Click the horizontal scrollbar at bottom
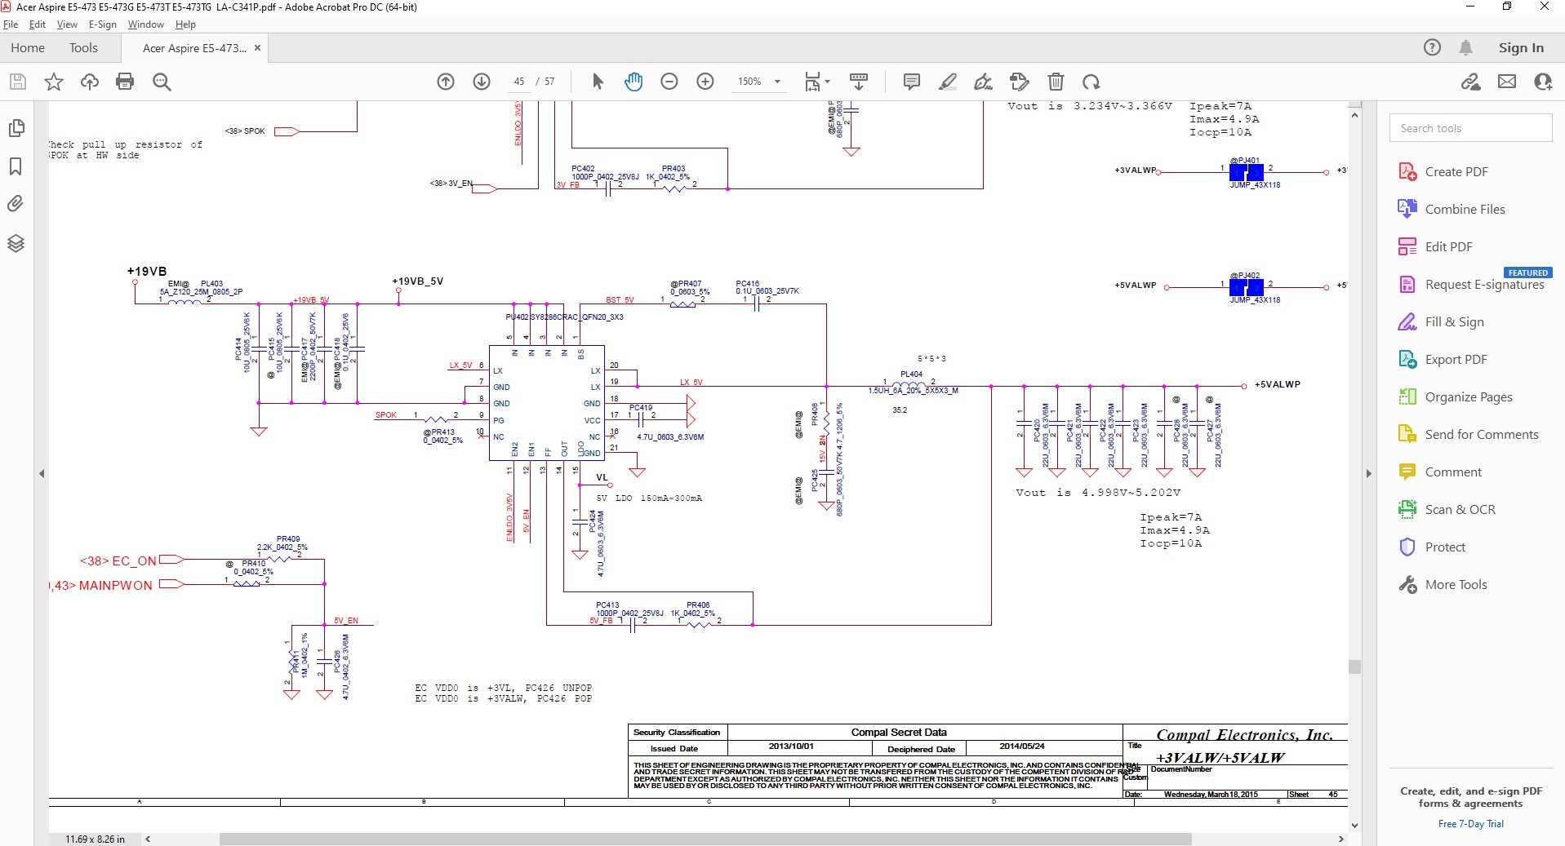1565x846 pixels. (x=705, y=839)
